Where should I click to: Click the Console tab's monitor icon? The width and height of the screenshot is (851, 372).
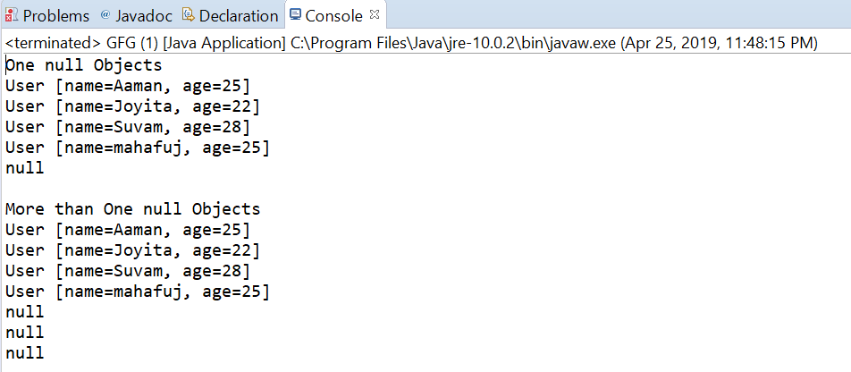[x=295, y=15]
